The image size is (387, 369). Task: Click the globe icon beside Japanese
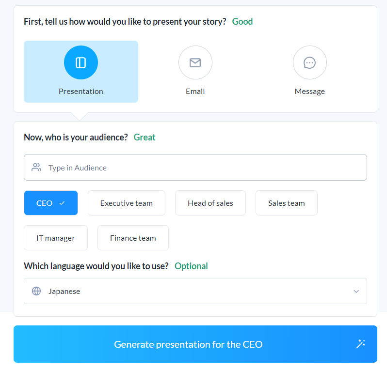point(36,291)
